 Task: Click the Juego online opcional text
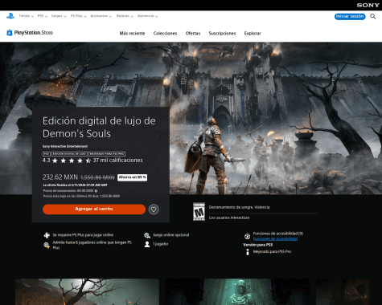170,235
